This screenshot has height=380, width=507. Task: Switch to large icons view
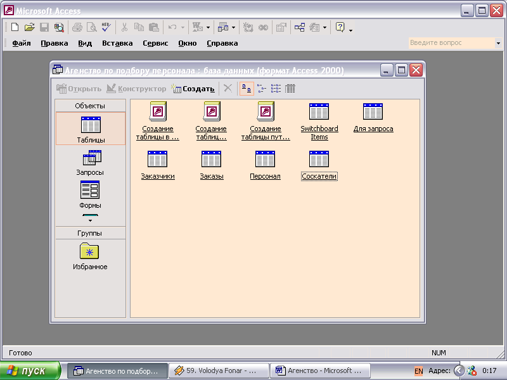(x=247, y=89)
